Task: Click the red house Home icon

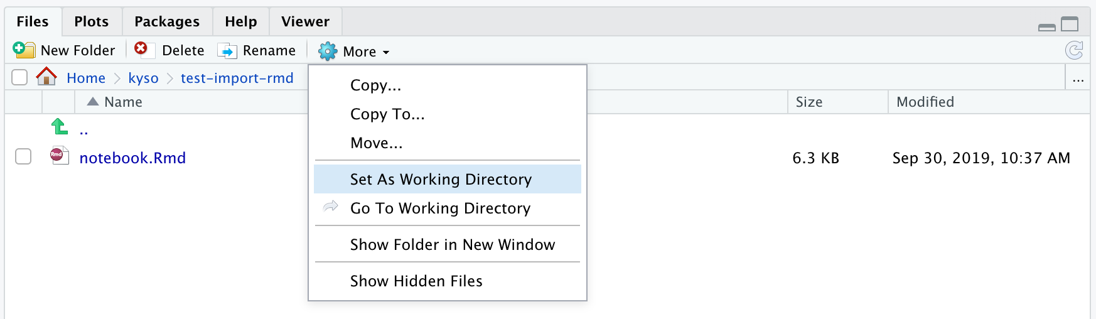Action: [46, 77]
